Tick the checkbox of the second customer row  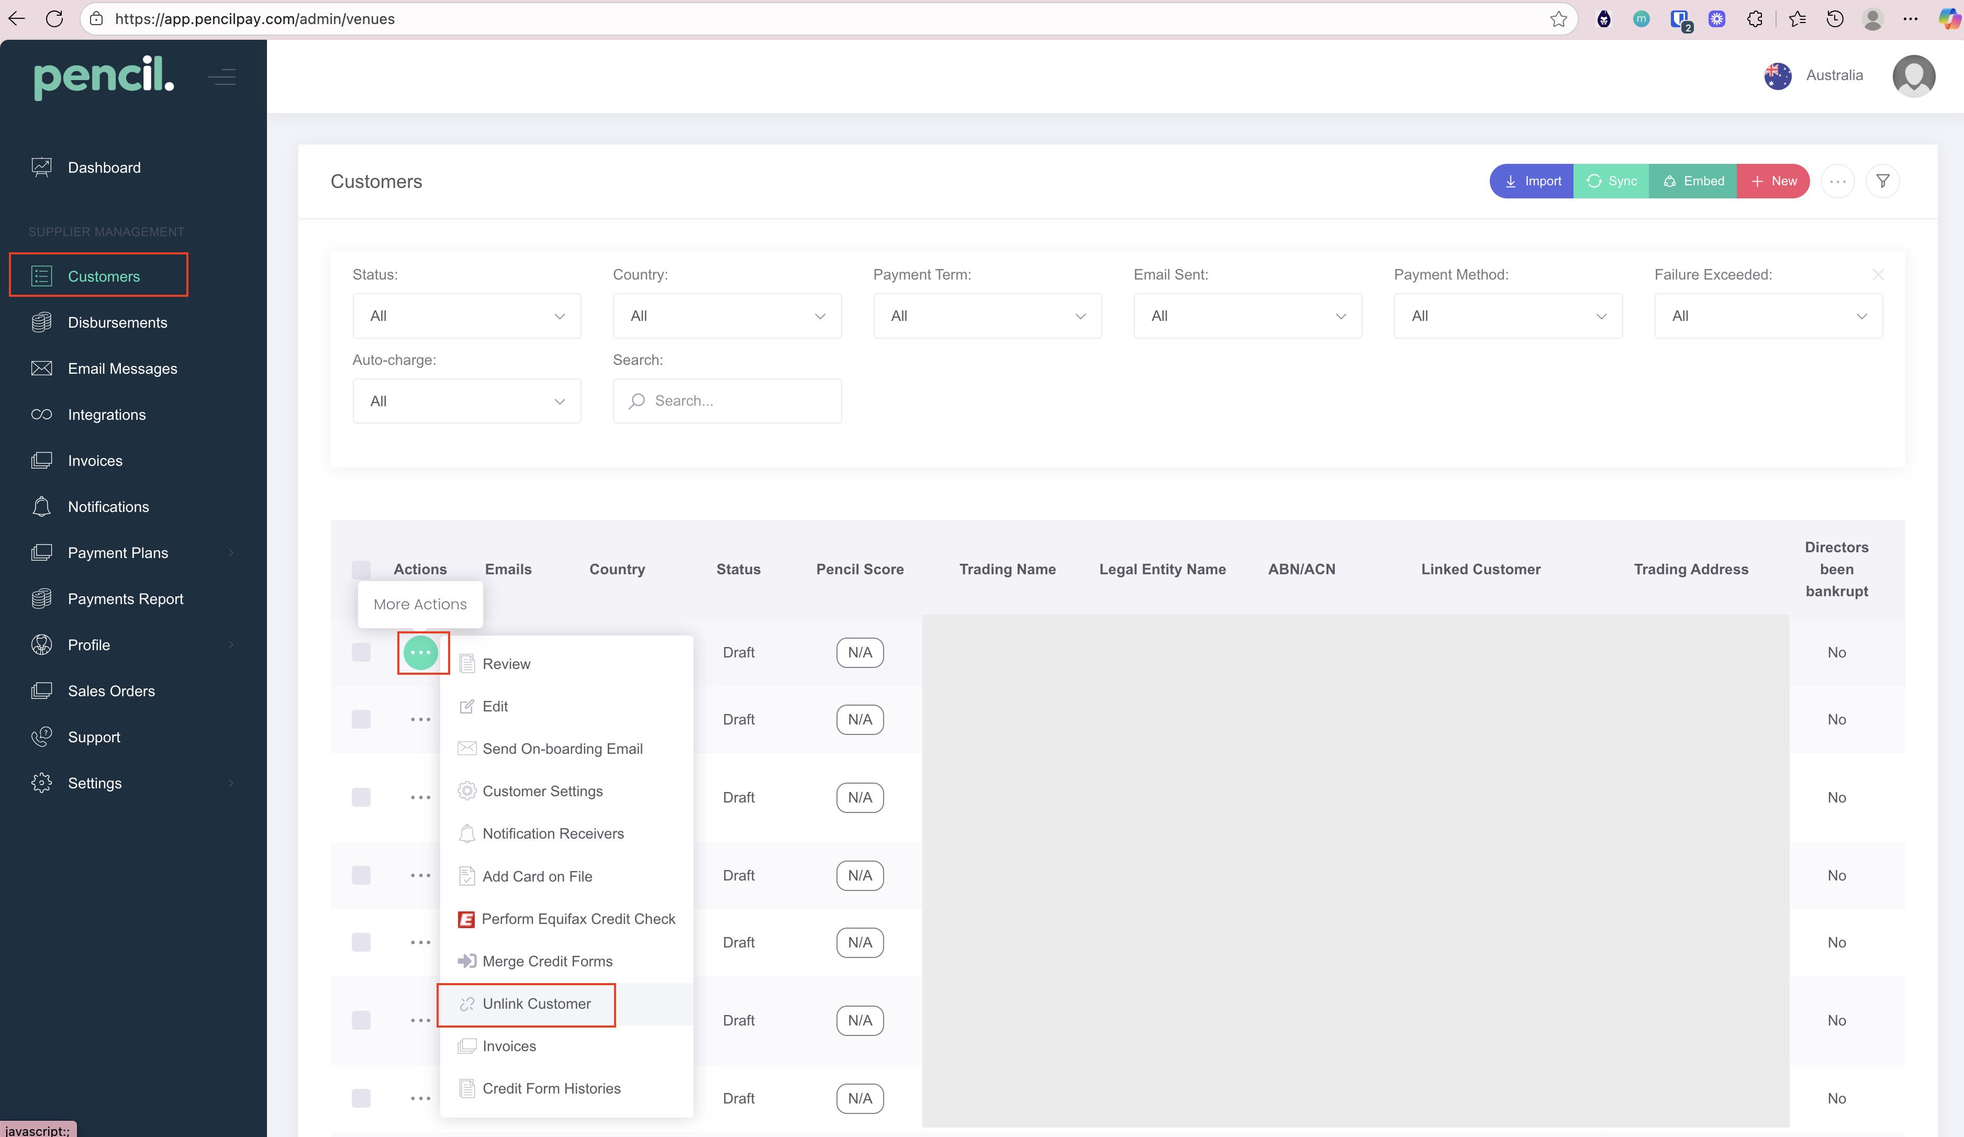point(361,719)
